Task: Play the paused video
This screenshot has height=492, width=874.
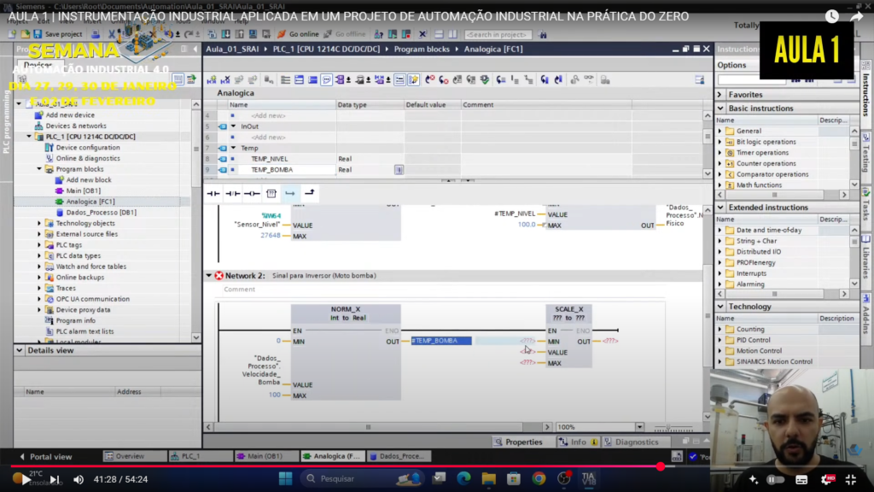Action: pyautogui.click(x=26, y=479)
